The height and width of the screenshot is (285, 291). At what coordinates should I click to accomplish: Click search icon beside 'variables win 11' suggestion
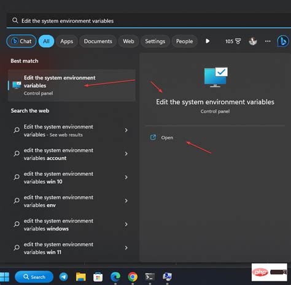click(17, 248)
